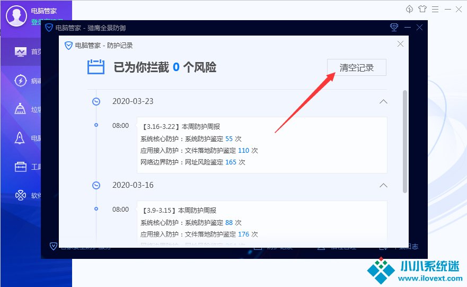Click the leaf icon in top bar
This screenshot has height=287, width=467.
409,9
